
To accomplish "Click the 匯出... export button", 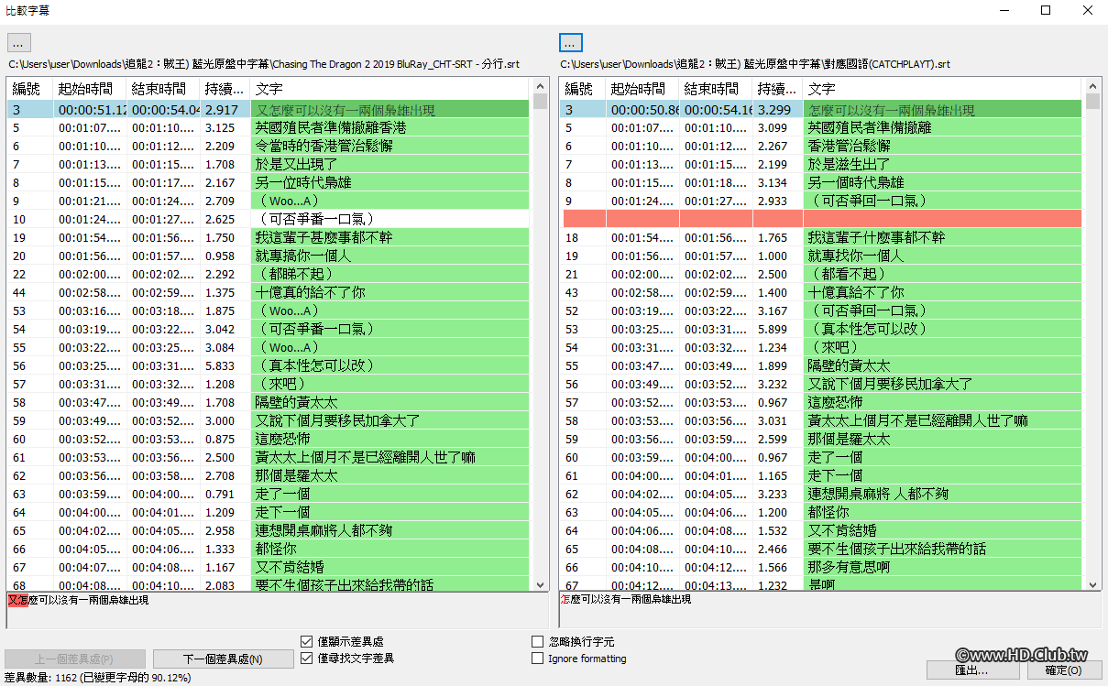I will pyautogui.click(x=972, y=670).
